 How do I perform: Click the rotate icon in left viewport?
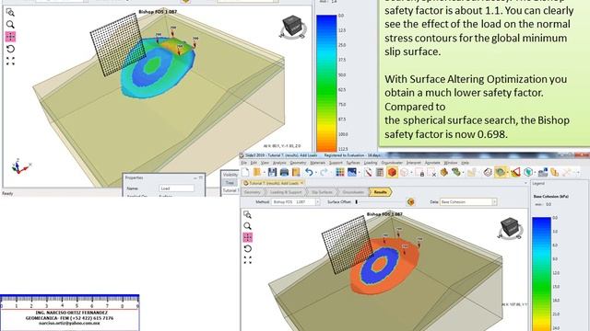click(10, 49)
